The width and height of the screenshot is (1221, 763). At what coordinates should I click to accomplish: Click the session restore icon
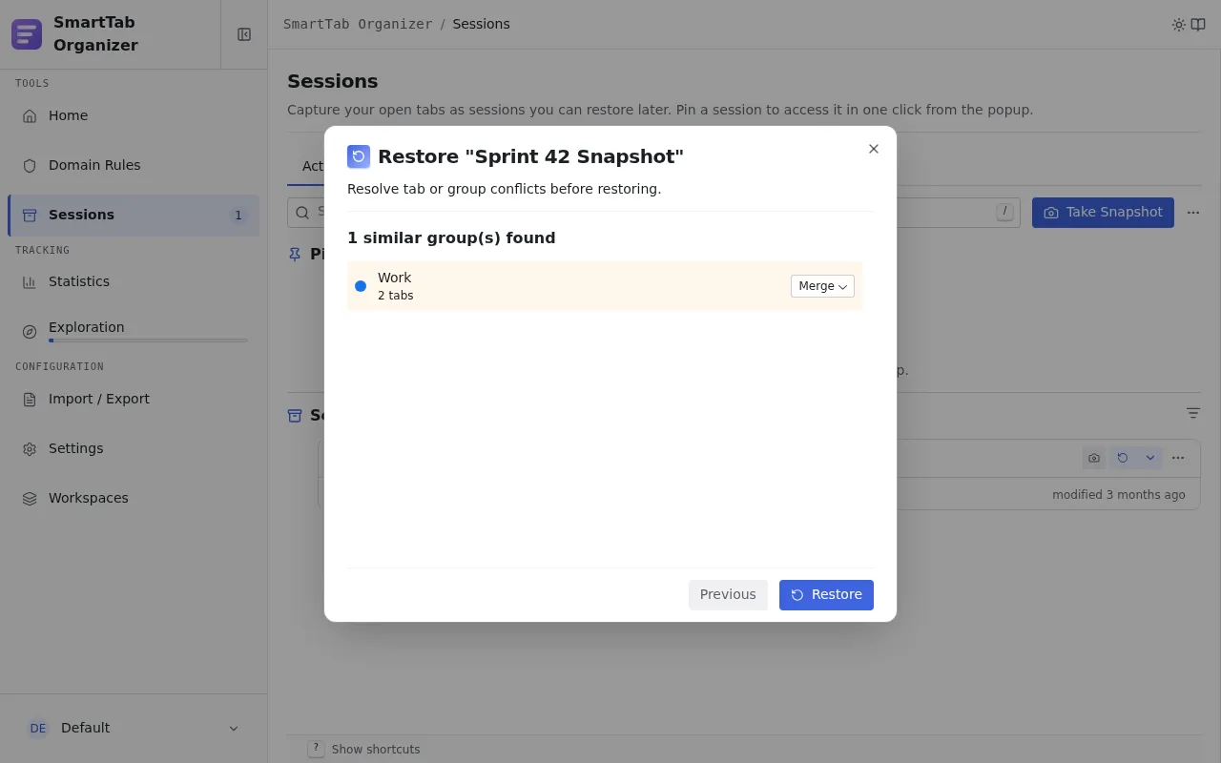pos(1123,458)
